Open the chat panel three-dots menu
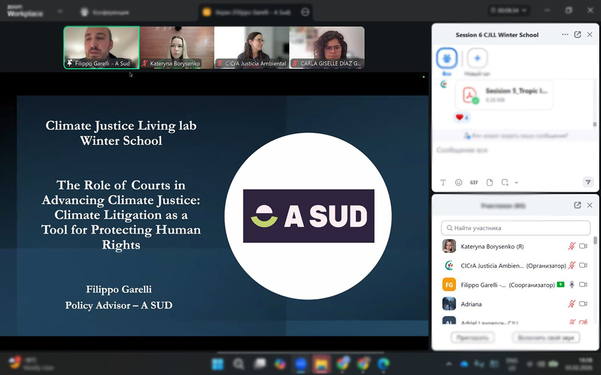601x375 pixels. tap(565, 35)
